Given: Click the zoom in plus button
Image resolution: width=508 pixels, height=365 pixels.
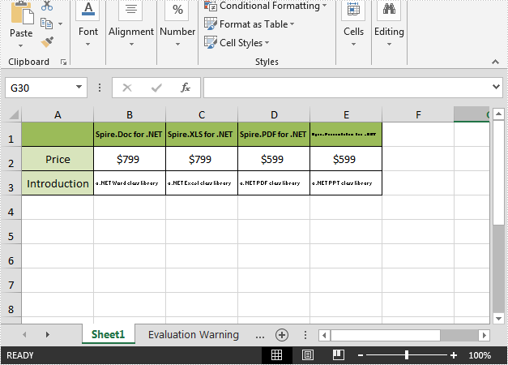Looking at the screenshot, I should pyautogui.click(x=454, y=355).
